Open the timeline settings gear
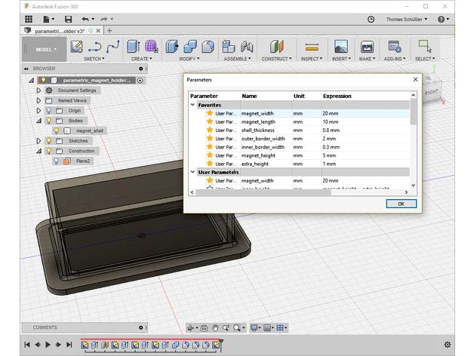Image resolution: width=474 pixels, height=356 pixels. pos(448,345)
